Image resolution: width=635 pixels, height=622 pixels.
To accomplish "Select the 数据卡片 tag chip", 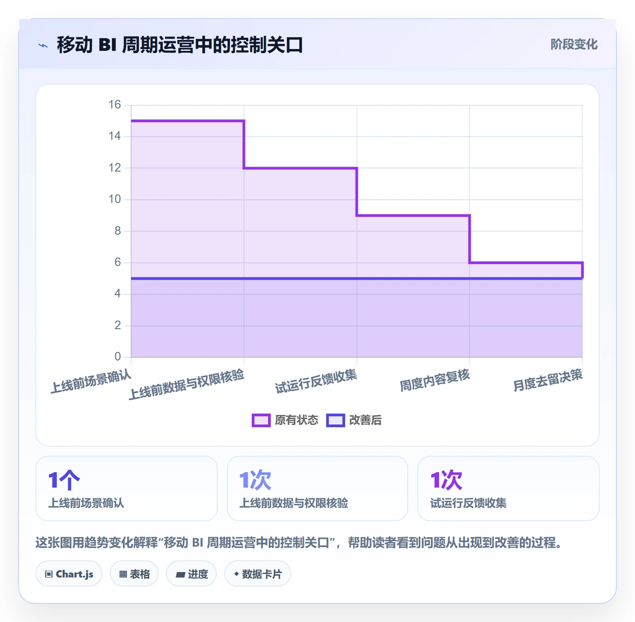I will click(x=258, y=574).
